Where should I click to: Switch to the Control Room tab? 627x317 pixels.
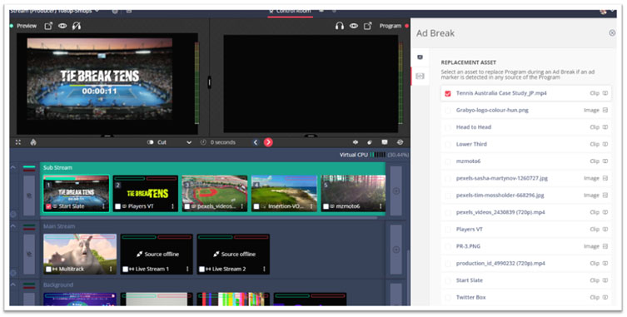pyautogui.click(x=291, y=11)
